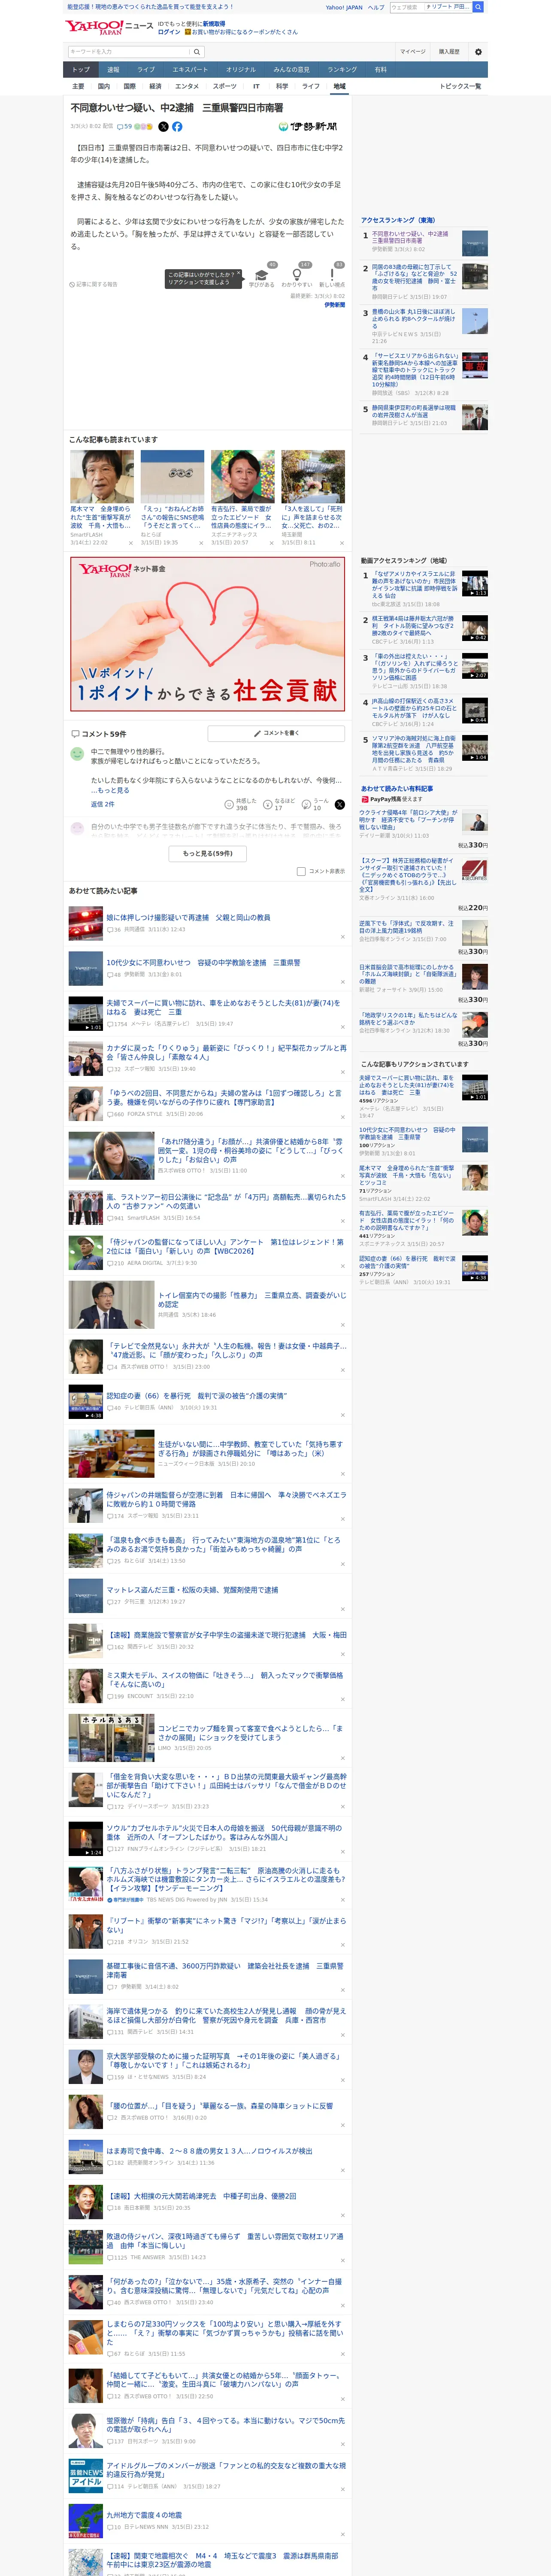Open article 九州地方で震度4の地震
This screenshot has width=551, height=2576.
click(x=144, y=2515)
